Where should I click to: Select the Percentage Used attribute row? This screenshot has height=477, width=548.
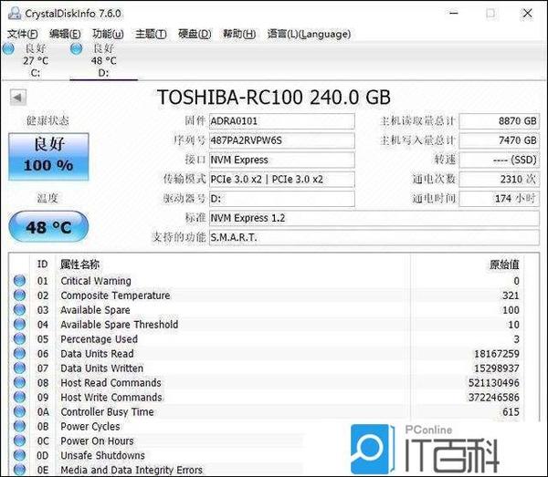[266, 338]
